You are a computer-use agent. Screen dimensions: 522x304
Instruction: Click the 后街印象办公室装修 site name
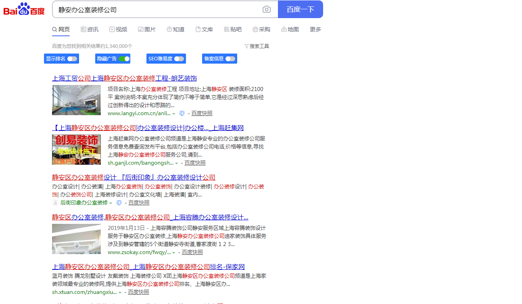coord(84,203)
